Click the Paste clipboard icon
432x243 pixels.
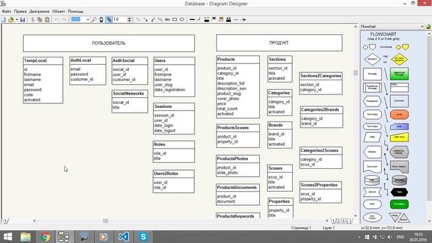pyautogui.click(x=47, y=20)
